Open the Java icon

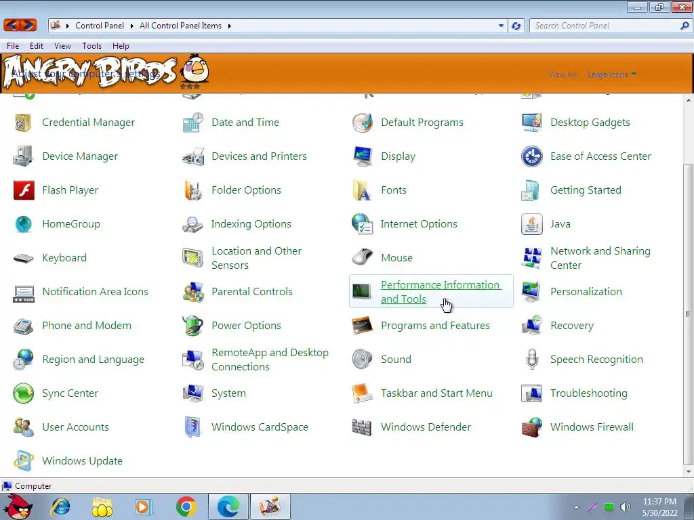click(531, 224)
